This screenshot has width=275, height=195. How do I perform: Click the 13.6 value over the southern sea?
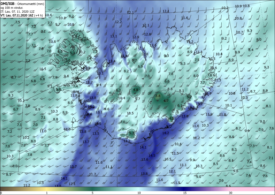pos(145,160)
